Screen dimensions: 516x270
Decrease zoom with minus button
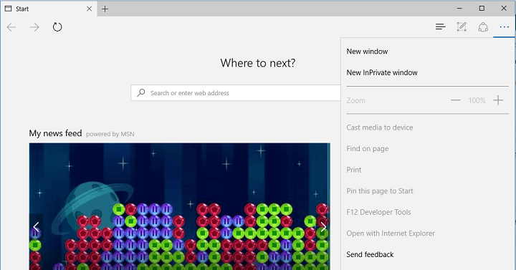(456, 100)
